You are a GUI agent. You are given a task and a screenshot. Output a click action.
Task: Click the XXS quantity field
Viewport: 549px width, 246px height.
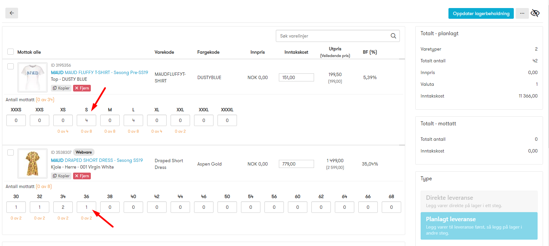(40, 120)
